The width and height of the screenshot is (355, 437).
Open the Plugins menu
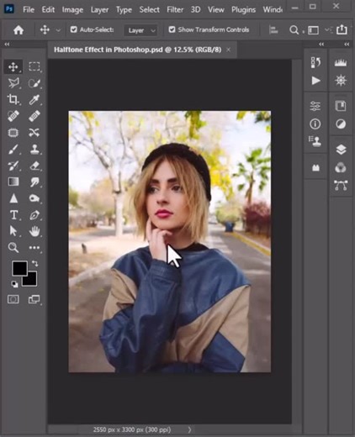[243, 10]
